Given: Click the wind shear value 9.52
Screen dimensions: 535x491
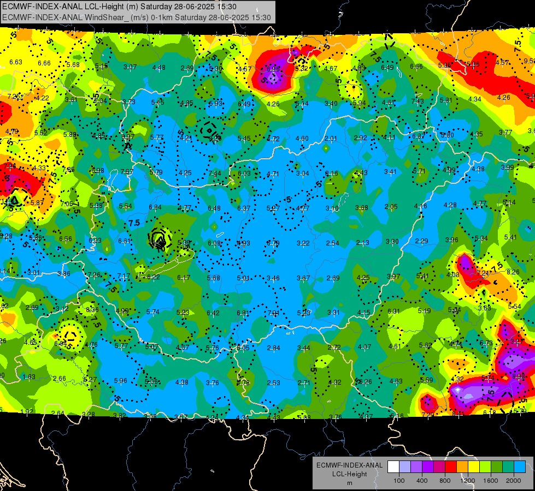Looking at the screenshot, I should click(529, 61).
